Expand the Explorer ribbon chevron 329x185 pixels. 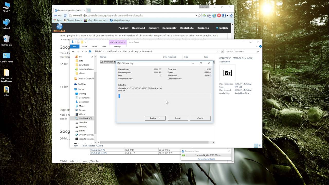click(x=257, y=47)
